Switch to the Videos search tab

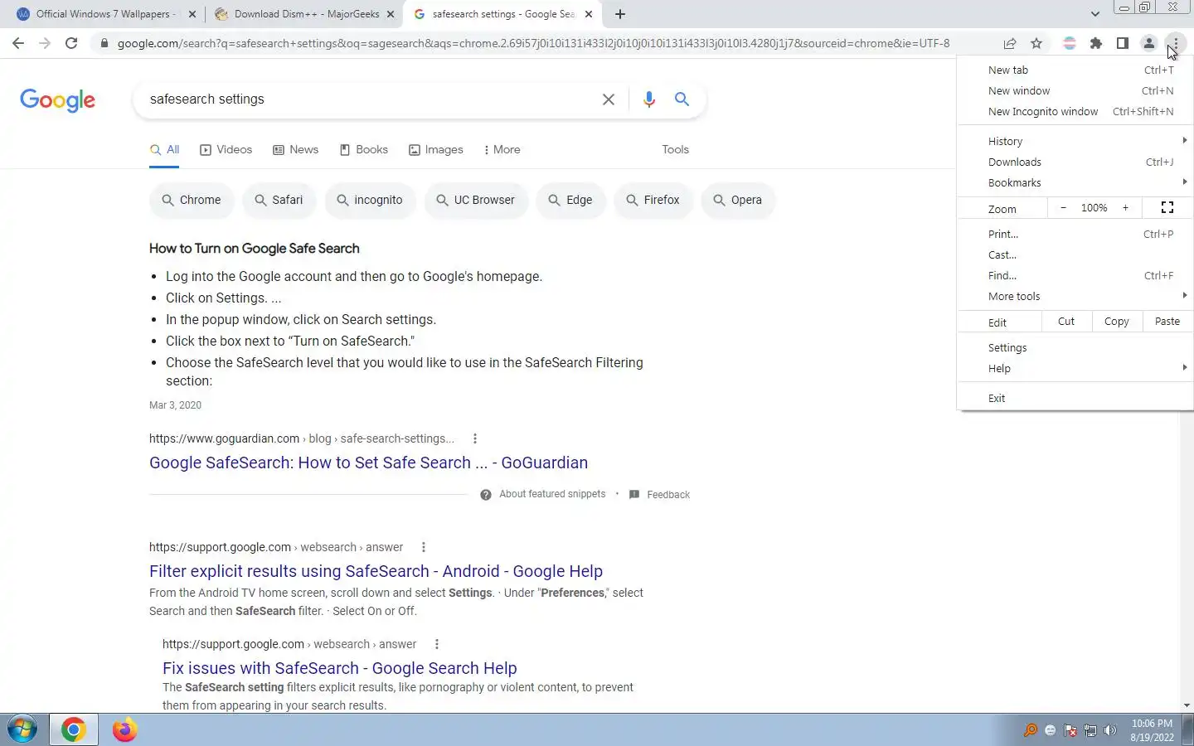[226, 150]
